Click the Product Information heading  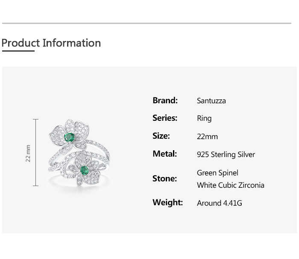click(51, 43)
